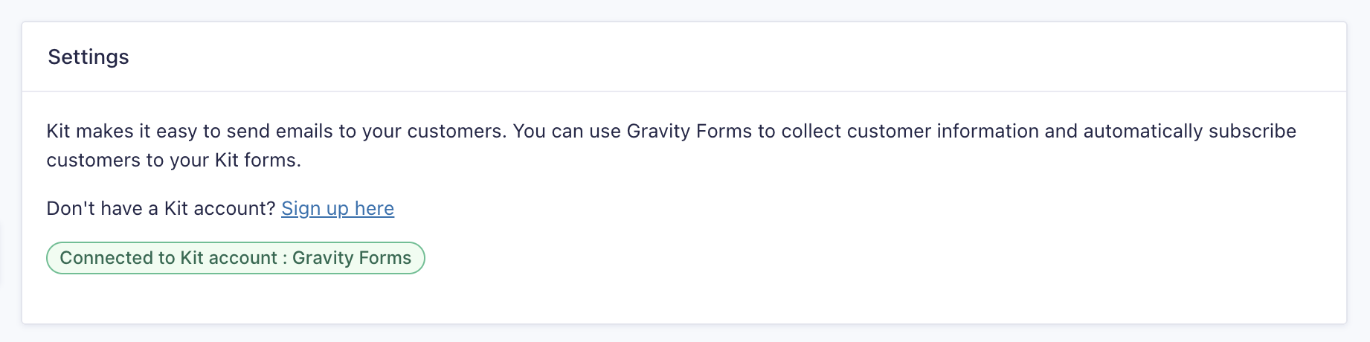Click "Don't have a Kit account?" text

161,209
